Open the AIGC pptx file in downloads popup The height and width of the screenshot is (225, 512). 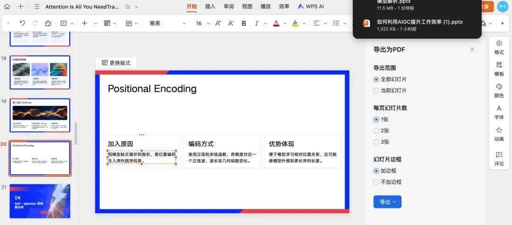tap(417, 25)
